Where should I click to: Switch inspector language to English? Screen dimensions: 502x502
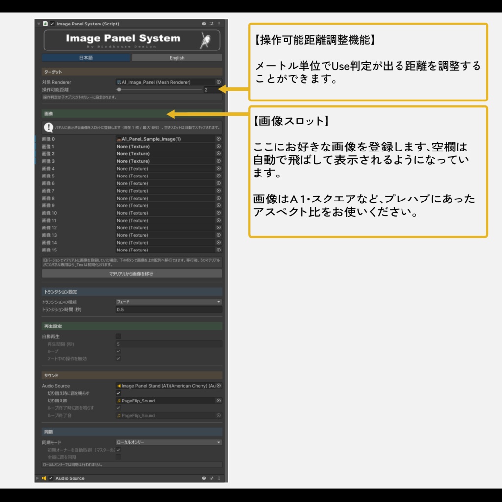(x=176, y=58)
